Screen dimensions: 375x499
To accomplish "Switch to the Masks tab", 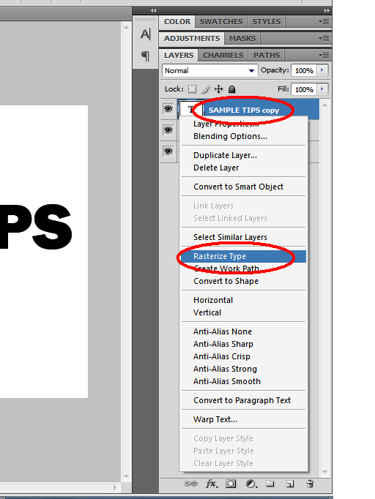I will coord(242,39).
